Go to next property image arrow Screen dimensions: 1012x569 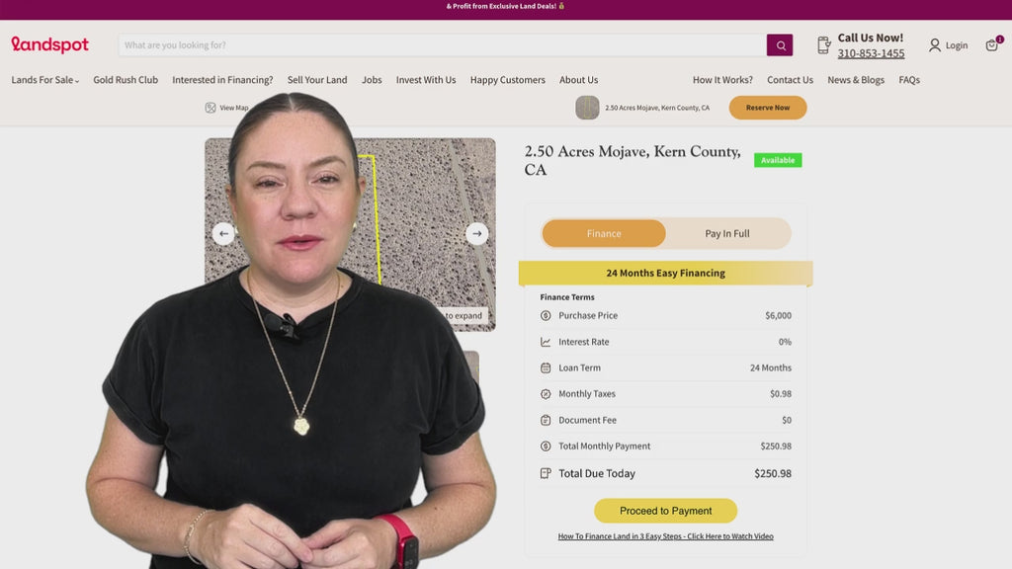477,233
